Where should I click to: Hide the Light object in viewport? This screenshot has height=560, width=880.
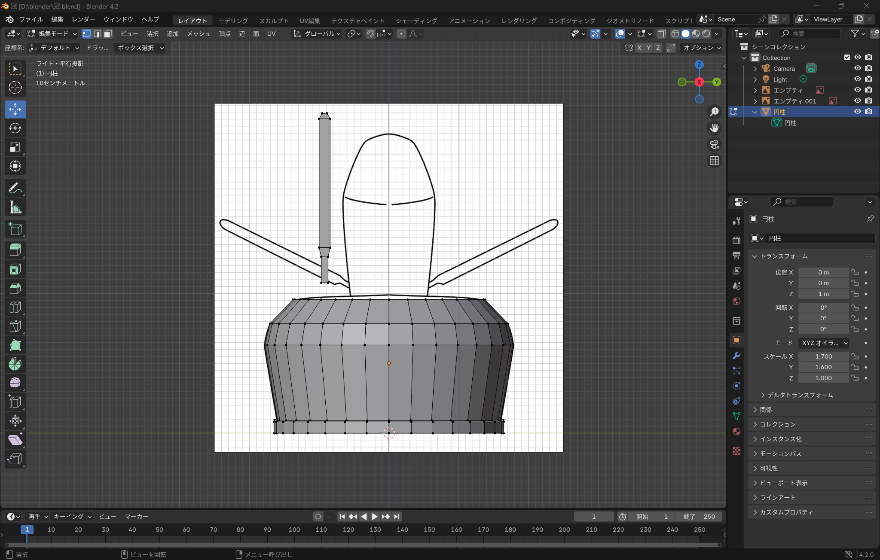858,79
